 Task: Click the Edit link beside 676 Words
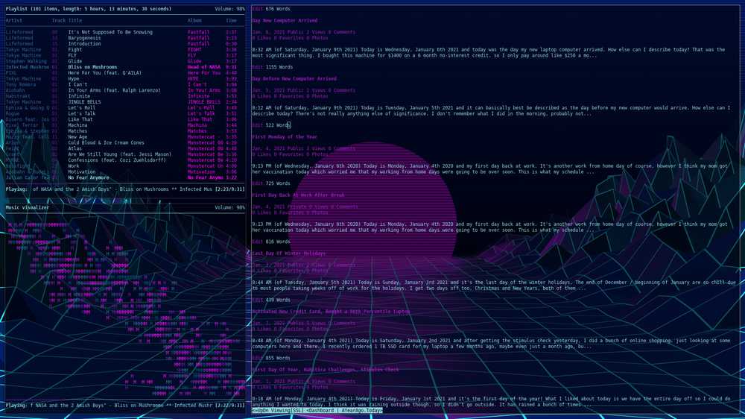pyautogui.click(x=256, y=8)
